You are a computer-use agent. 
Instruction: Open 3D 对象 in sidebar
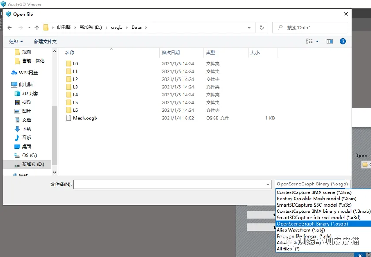[30, 93]
